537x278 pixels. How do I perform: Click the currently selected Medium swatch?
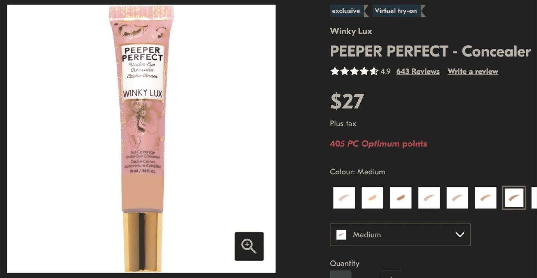click(514, 198)
